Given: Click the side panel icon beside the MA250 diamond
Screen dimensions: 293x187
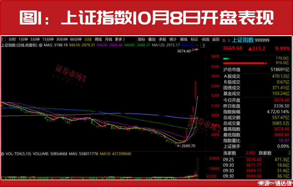Looking at the screenshot, I should click(x=203, y=45).
